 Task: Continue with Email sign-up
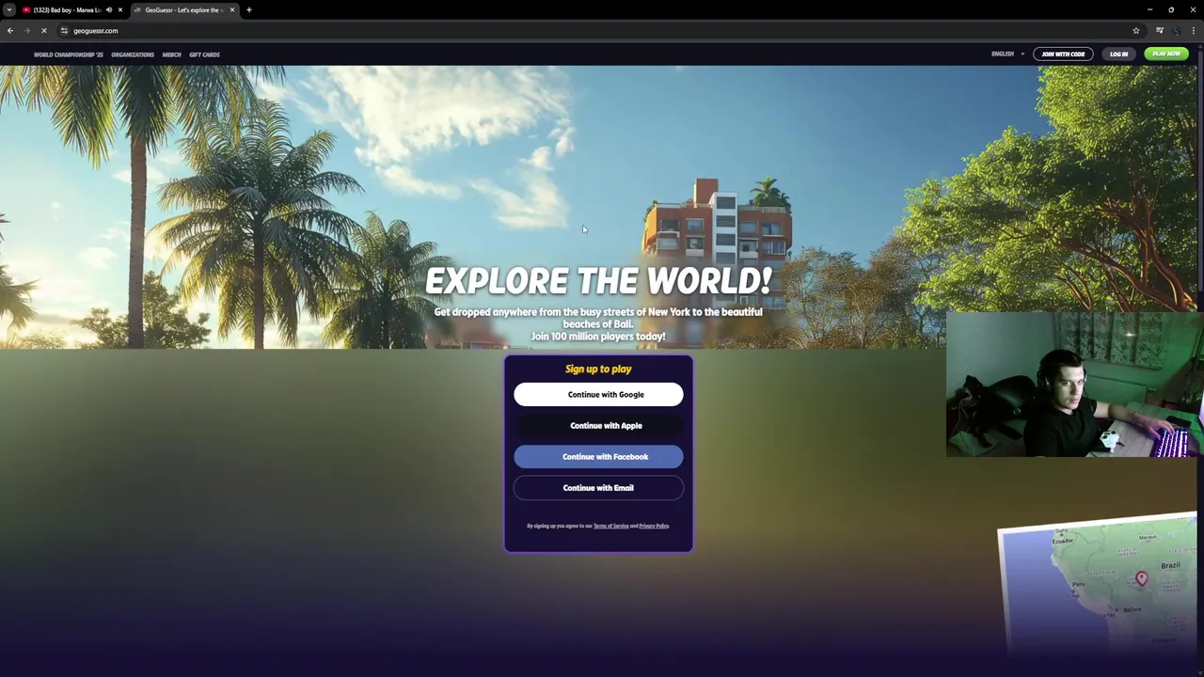598,488
